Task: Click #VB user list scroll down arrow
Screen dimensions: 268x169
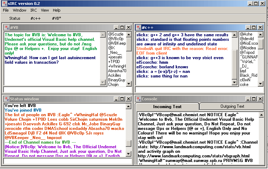Action: point(129,83)
